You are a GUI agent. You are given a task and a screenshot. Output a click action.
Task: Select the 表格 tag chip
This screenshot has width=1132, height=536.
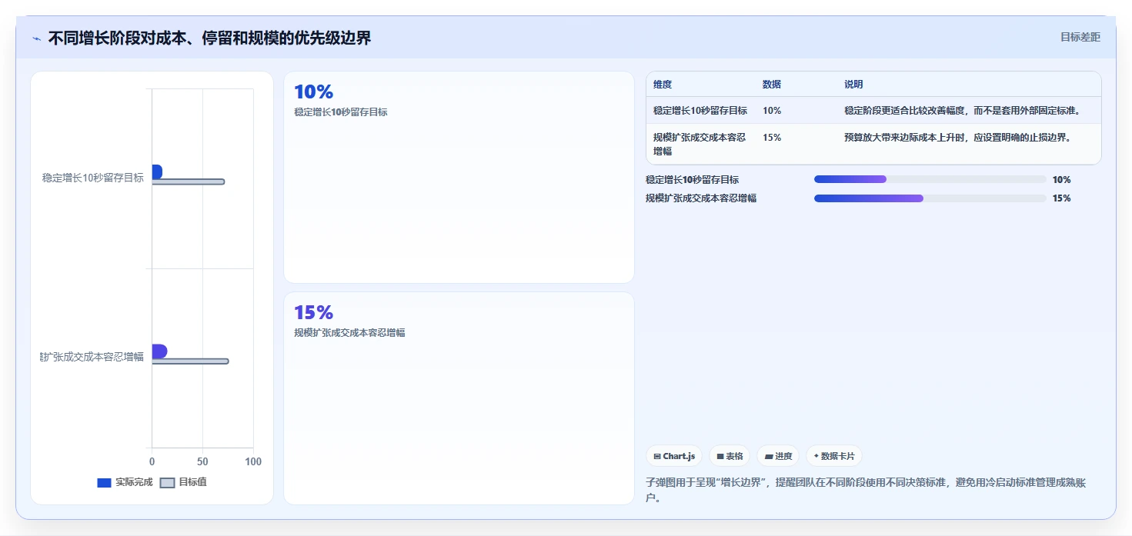[730, 456]
